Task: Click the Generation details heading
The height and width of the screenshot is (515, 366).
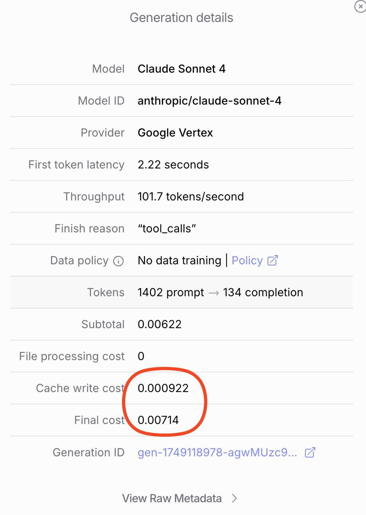Action: point(181,18)
